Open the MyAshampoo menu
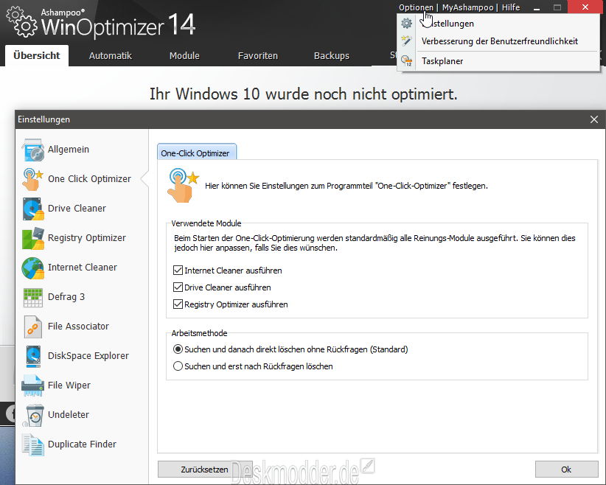 [x=467, y=7]
